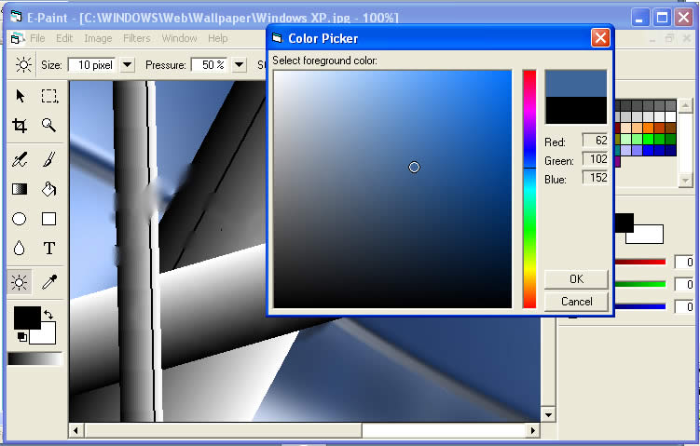The image size is (700, 446).
Task: Select the paintbrush tool
Action: (x=49, y=159)
